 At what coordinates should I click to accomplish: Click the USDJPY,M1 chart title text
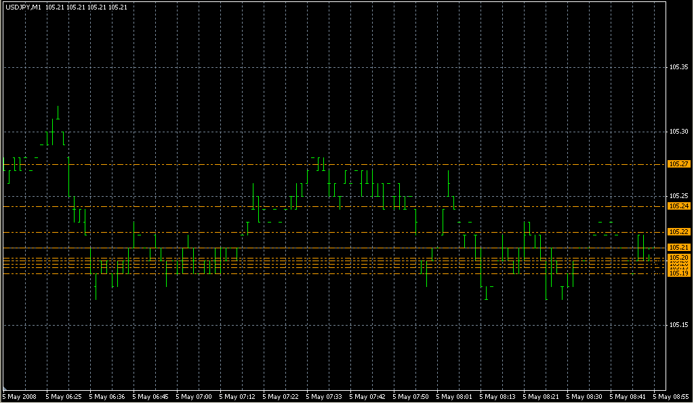click(x=23, y=7)
